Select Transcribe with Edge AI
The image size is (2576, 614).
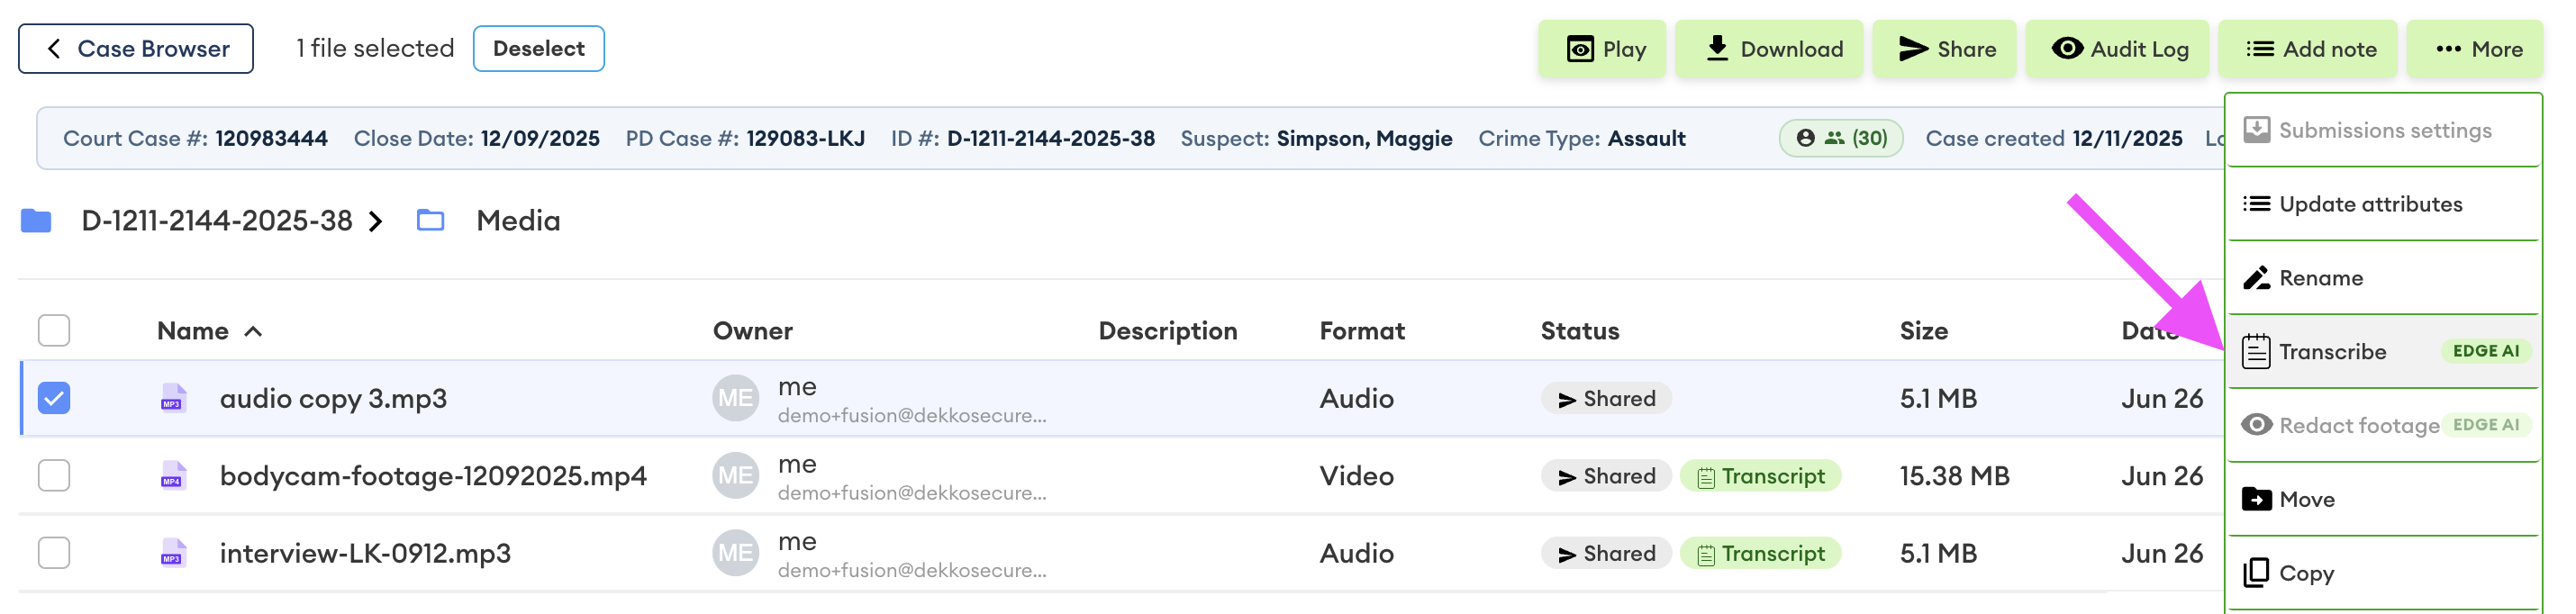pos(2384,352)
